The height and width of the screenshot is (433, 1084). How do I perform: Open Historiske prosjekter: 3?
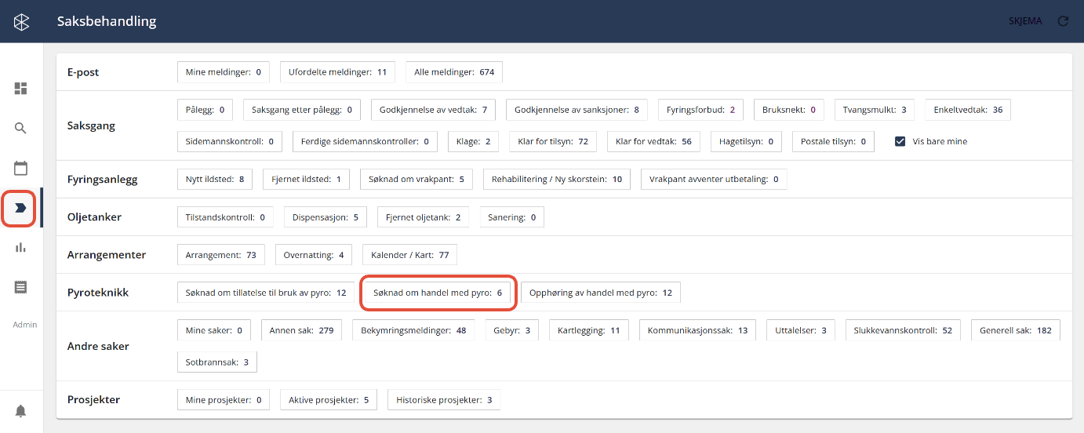444,399
